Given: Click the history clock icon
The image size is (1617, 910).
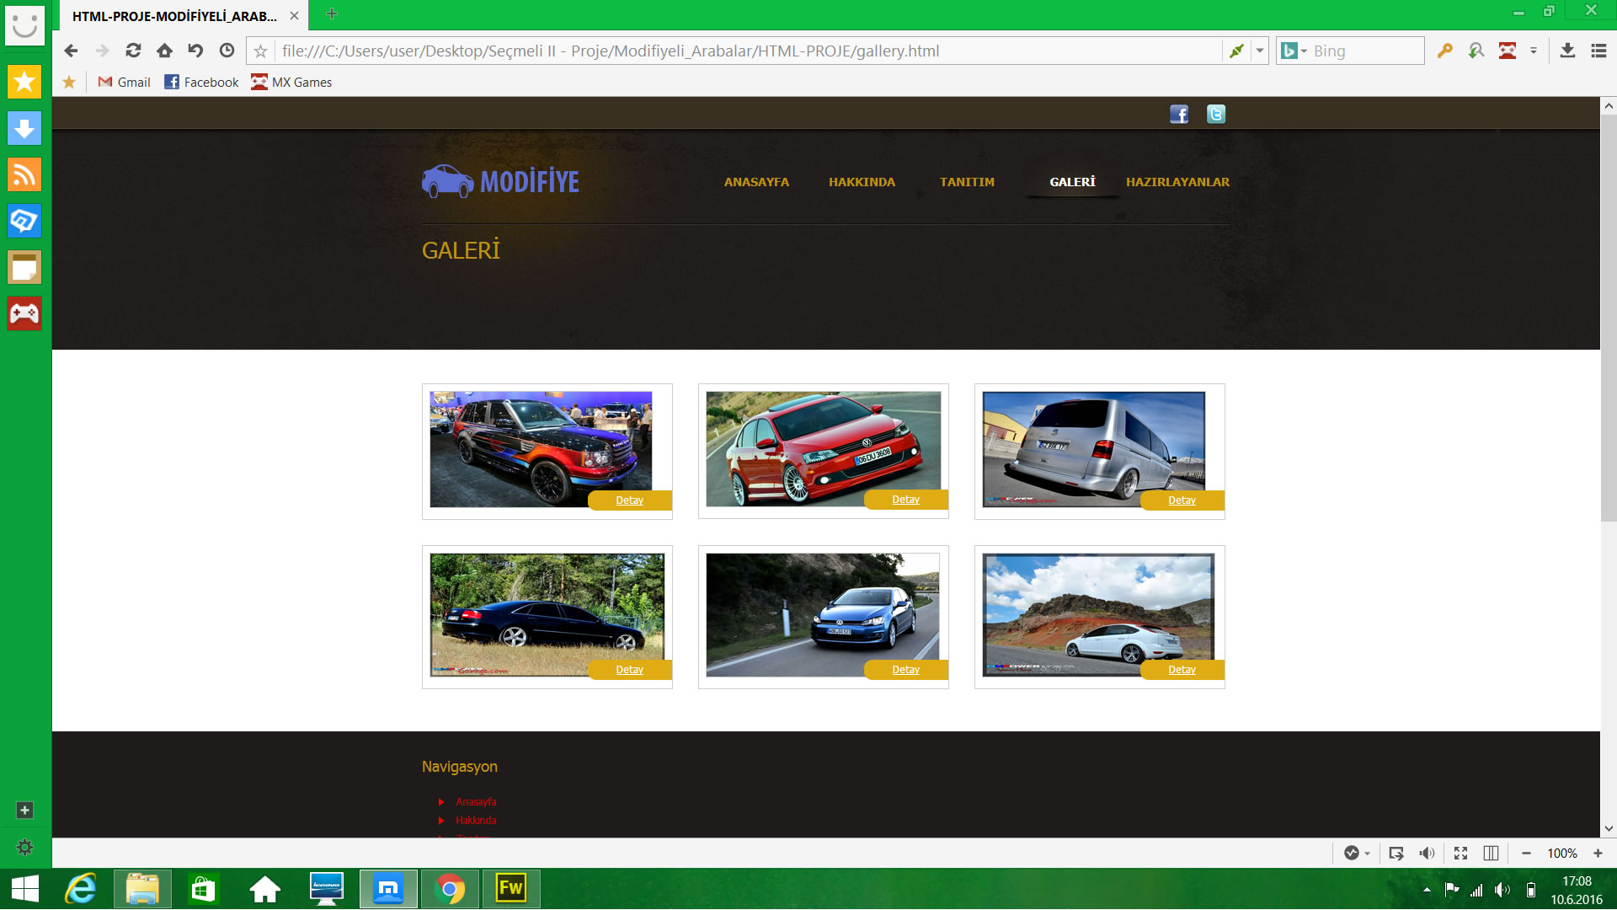Looking at the screenshot, I should (x=227, y=51).
